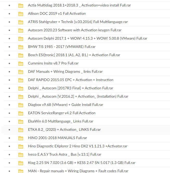Open Delphi _ Autocom [V.2016.2] entry
The width and height of the screenshot is (170, 173).
click(x=78, y=96)
